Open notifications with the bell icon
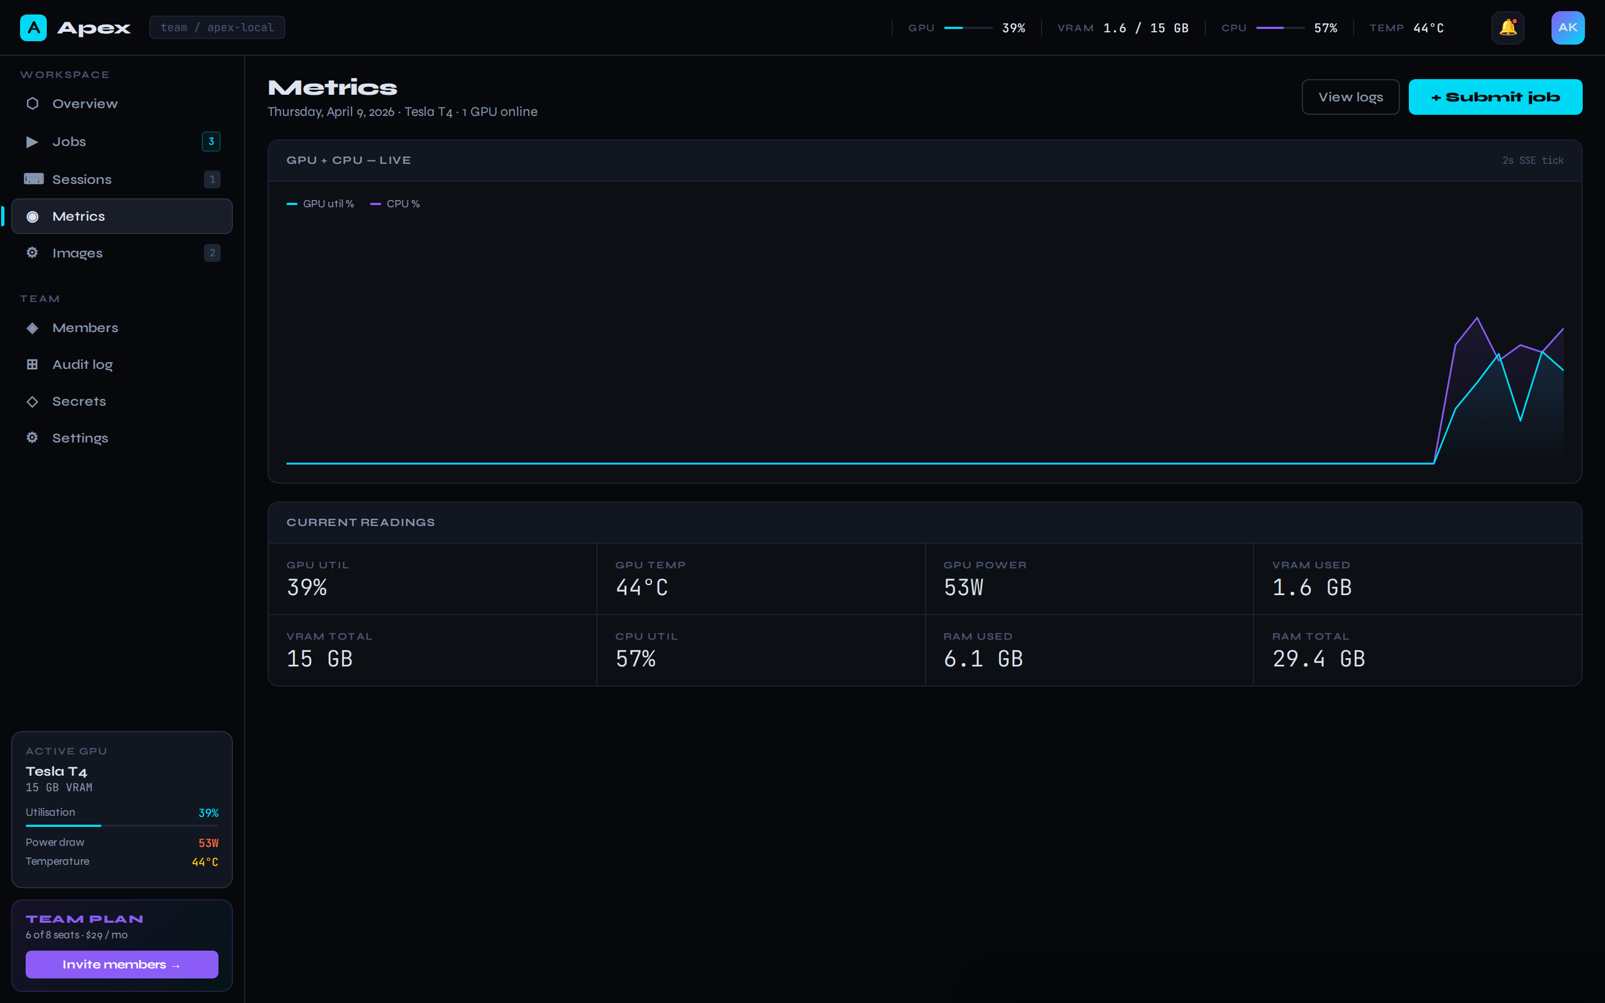The height and width of the screenshot is (1003, 1605). [x=1507, y=27]
